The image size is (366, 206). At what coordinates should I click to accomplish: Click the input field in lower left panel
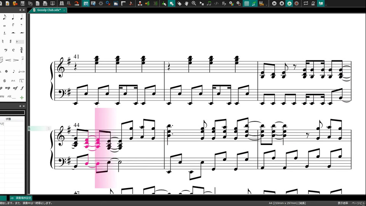pos(12,113)
